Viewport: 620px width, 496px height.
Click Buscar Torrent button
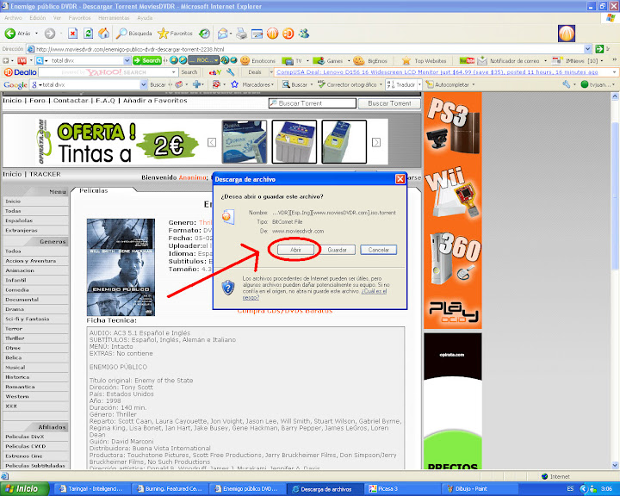tap(389, 103)
